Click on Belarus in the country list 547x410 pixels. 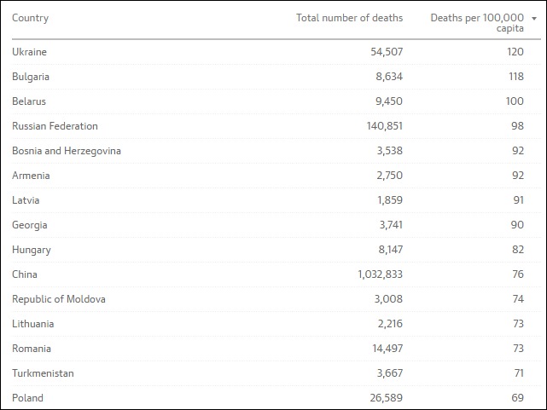click(x=29, y=101)
